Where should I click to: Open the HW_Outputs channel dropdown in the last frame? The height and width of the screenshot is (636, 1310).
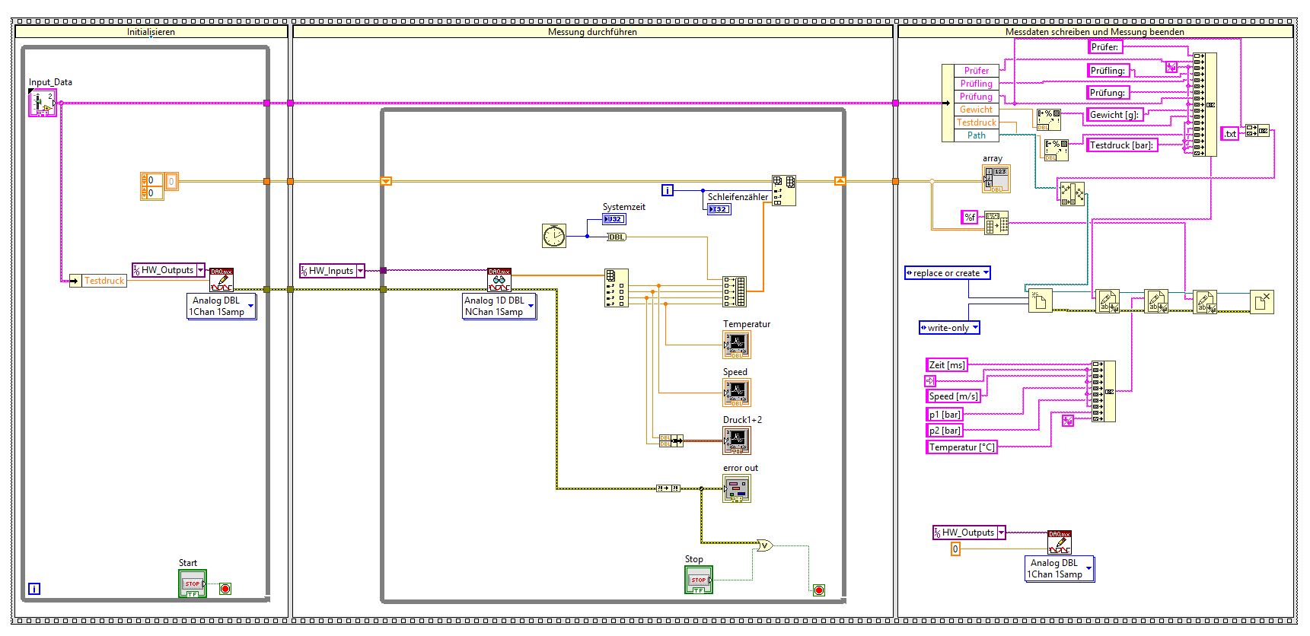tap(1001, 533)
